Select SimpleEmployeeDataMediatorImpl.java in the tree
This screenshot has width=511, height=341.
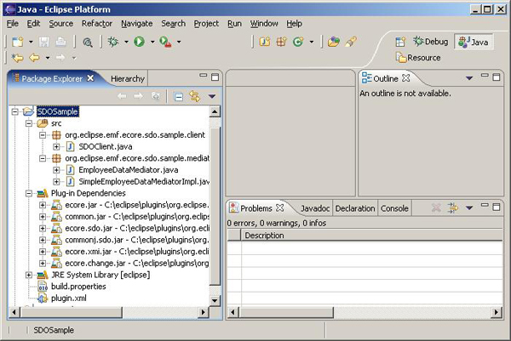click(x=144, y=181)
